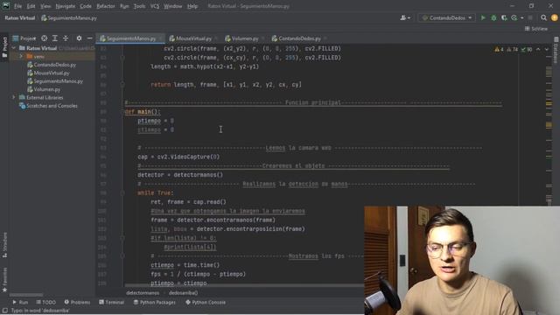Click the weak warnings indicator showing 74
560x315 pixels.
513,49
